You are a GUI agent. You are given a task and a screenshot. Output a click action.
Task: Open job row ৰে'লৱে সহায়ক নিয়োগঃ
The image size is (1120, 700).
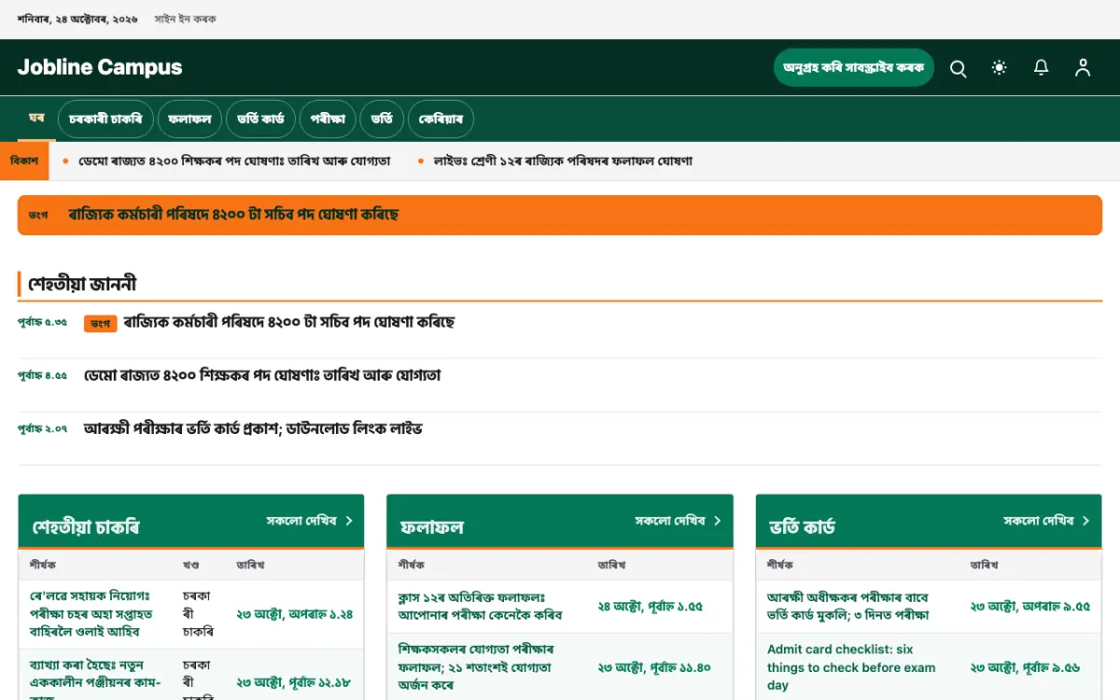pos(91,614)
